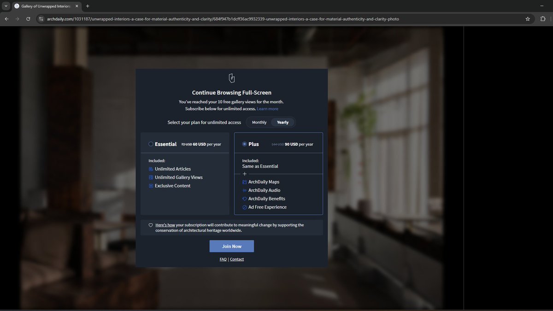The height and width of the screenshot is (311, 553).
Task: Click the 60 USD per year price
Action: 207,144
